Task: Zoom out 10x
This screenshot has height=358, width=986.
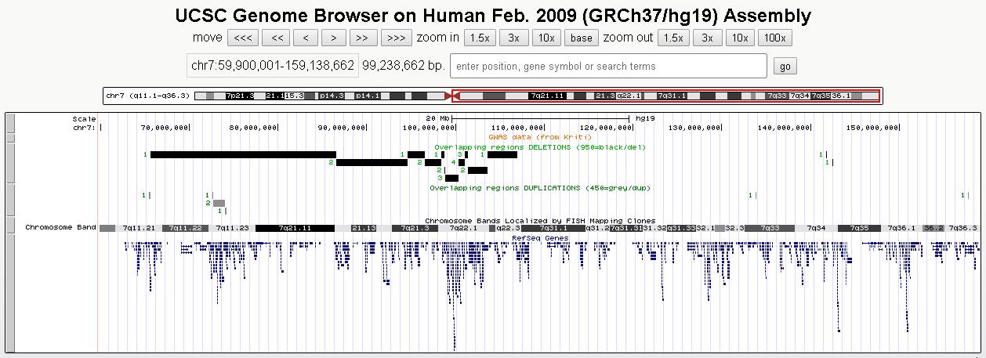Action: 740,38
